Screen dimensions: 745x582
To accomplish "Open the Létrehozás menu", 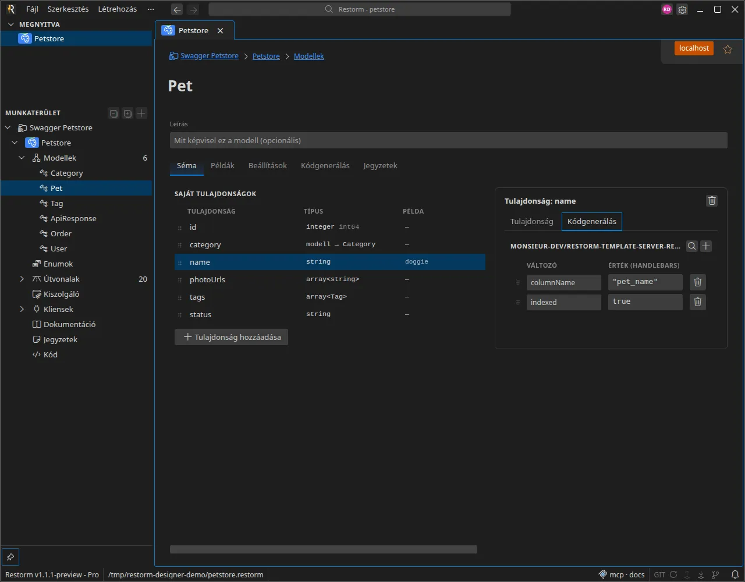I will pyautogui.click(x=118, y=9).
